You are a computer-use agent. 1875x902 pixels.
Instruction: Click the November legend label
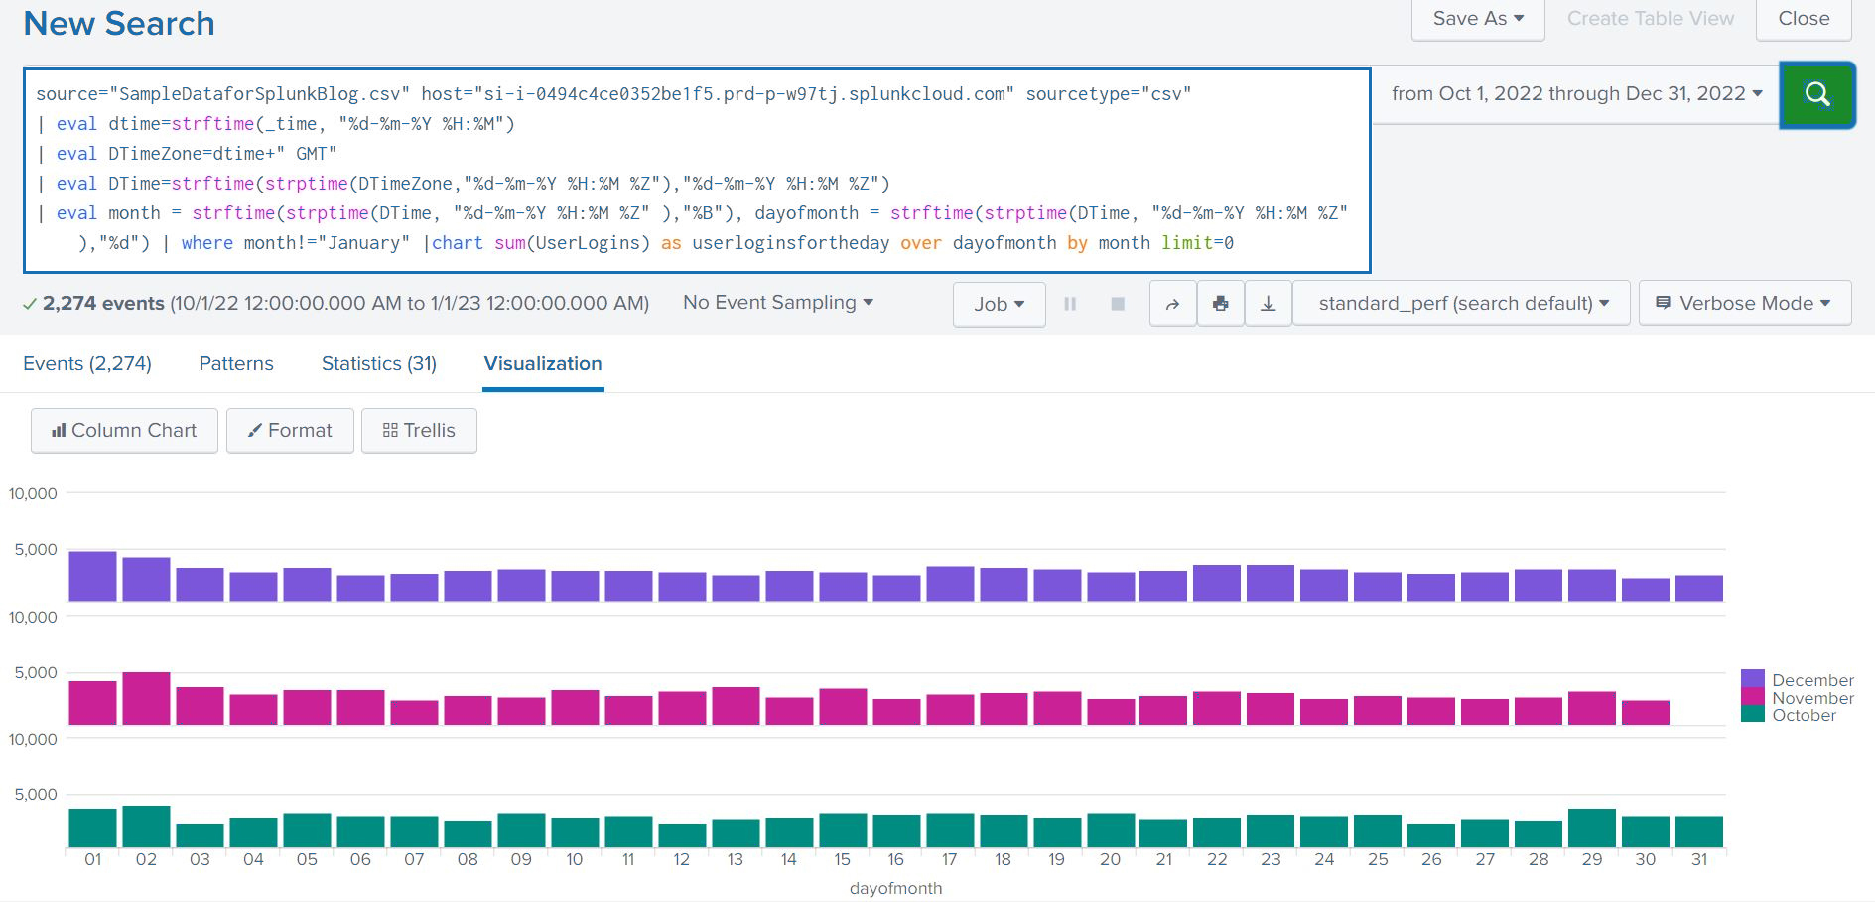1812,698
